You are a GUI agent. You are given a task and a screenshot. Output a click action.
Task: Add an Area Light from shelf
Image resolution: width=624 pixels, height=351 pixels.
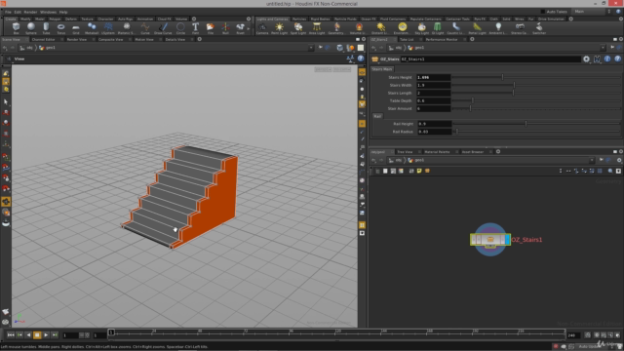pyautogui.click(x=317, y=28)
